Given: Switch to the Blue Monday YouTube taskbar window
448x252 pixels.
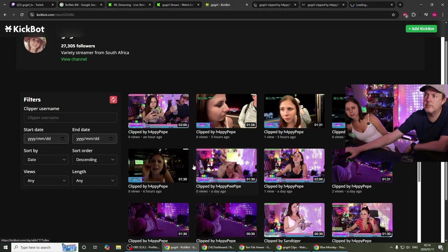Looking at the screenshot, I should tap(330, 247).
